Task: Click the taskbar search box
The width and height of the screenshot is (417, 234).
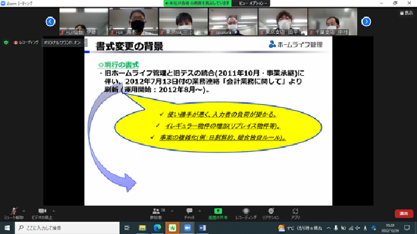Action: pyautogui.click(x=67, y=228)
